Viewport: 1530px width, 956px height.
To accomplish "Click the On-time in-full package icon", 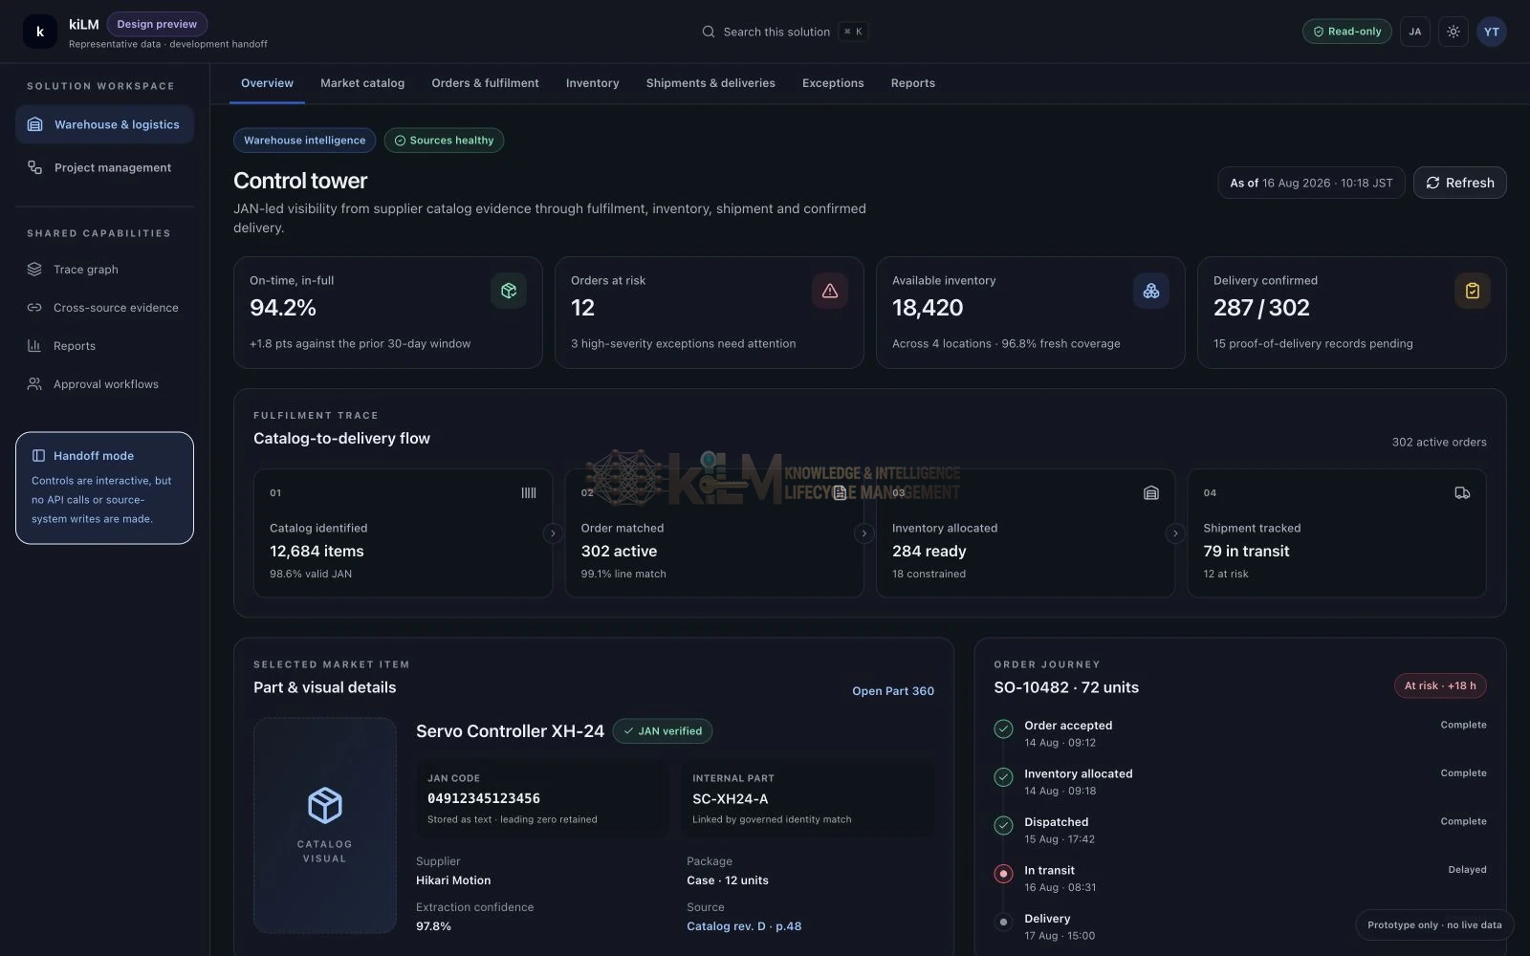I will point(508,291).
